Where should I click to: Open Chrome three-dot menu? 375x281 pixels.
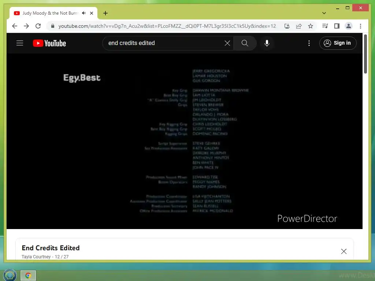click(360, 26)
